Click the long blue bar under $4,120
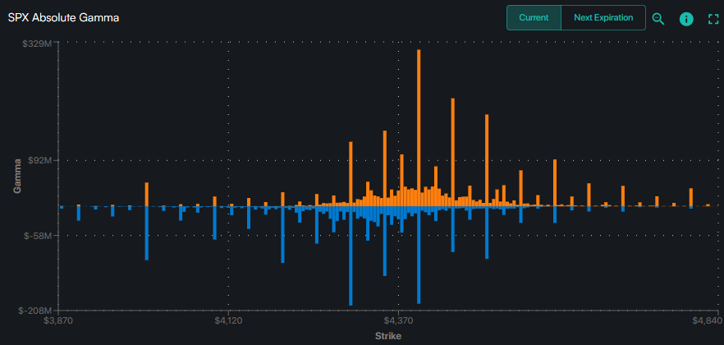The height and width of the screenshot is (345, 724). click(x=214, y=223)
